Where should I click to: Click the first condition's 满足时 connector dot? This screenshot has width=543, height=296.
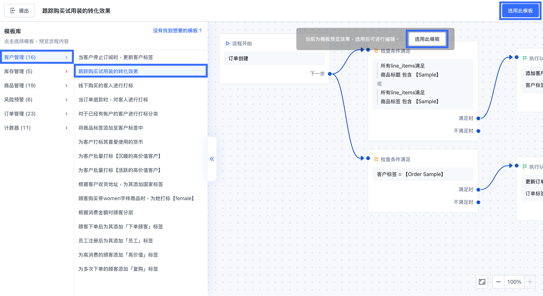(x=478, y=118)
